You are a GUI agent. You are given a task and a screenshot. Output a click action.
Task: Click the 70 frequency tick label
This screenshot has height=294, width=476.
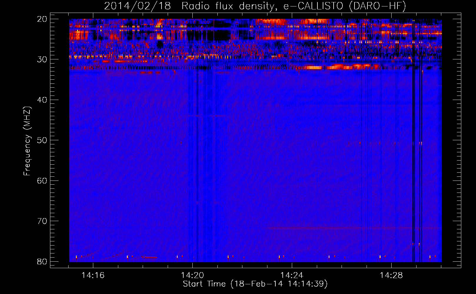click(42, 221)
